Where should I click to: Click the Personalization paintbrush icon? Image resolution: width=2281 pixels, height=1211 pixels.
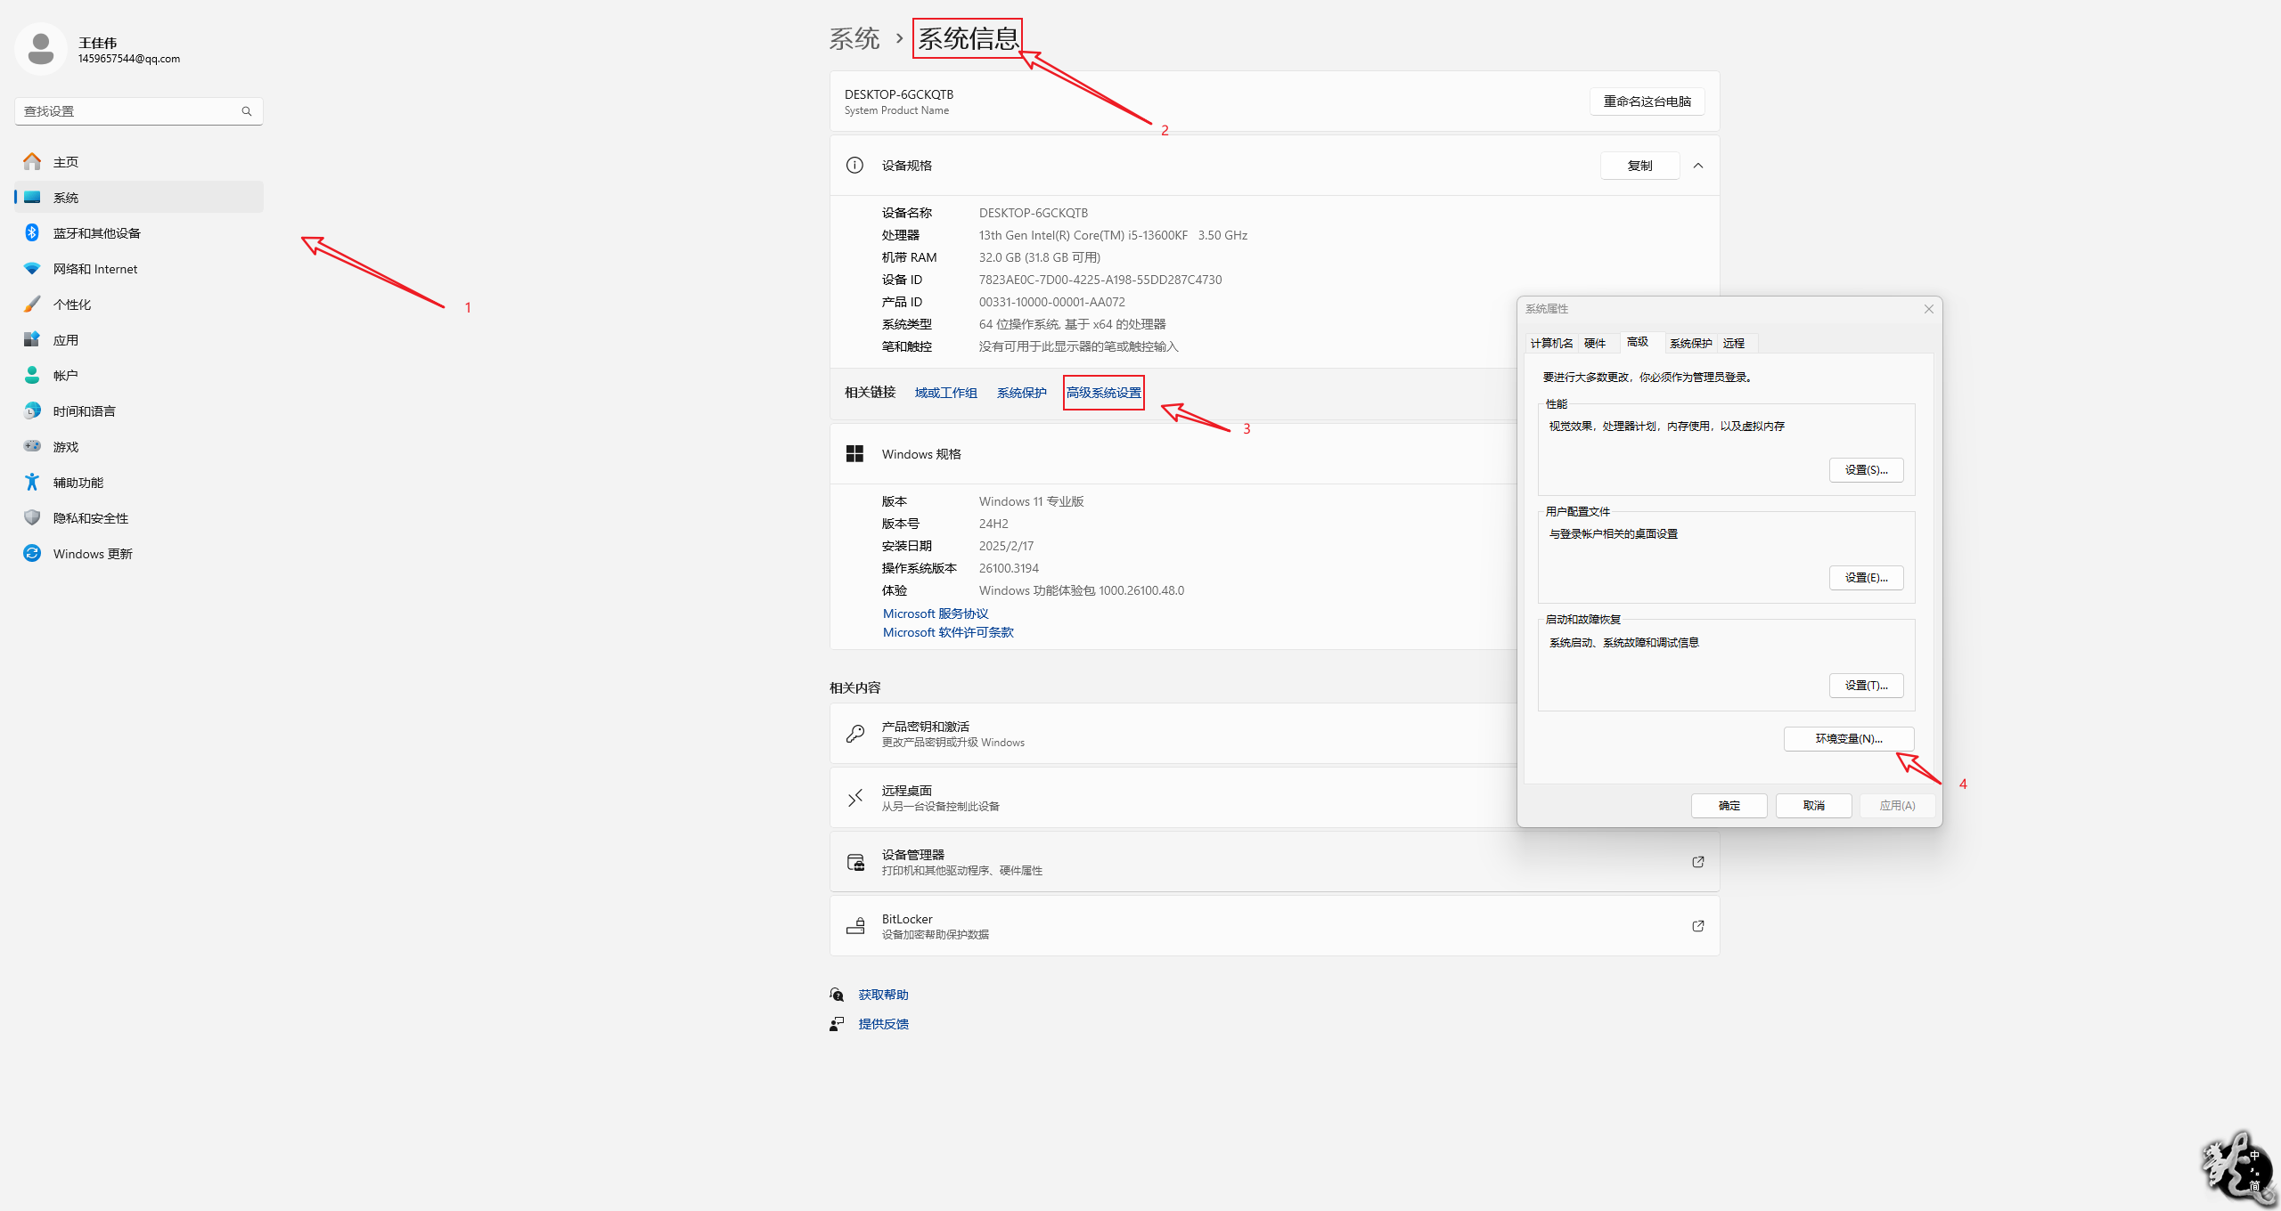click(32, 304)
